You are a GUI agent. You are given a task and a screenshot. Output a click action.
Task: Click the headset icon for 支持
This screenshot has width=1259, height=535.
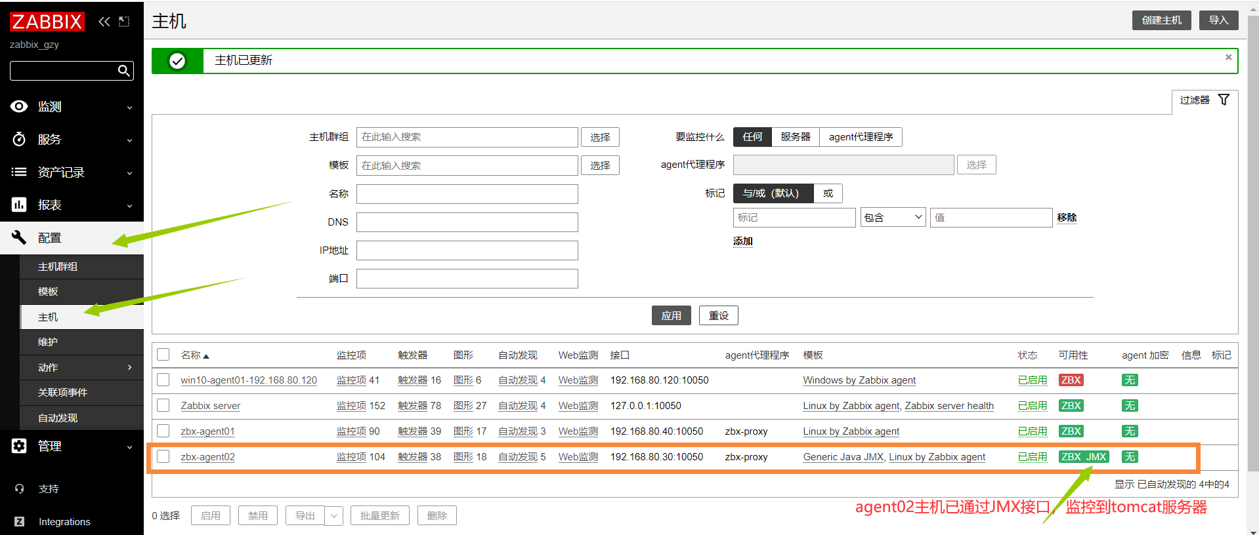[19, 488]
